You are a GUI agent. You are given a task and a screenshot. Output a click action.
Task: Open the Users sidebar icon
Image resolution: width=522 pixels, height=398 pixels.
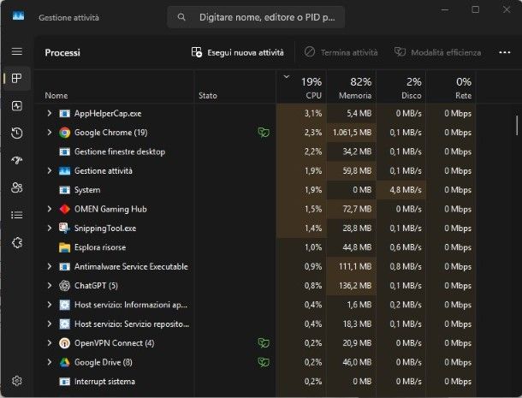coord(16,187)
